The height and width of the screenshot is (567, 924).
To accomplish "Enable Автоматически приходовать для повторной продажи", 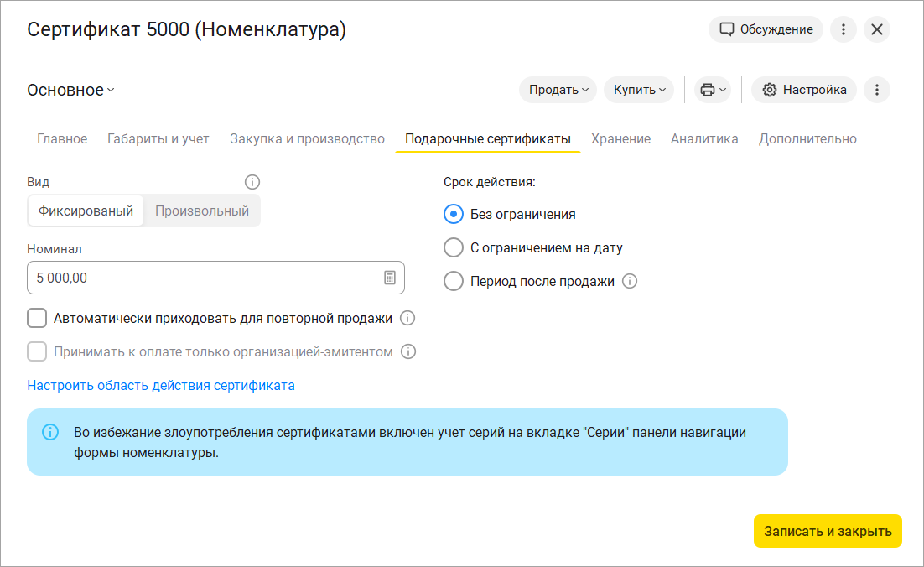I will click(x=37, y=319).
